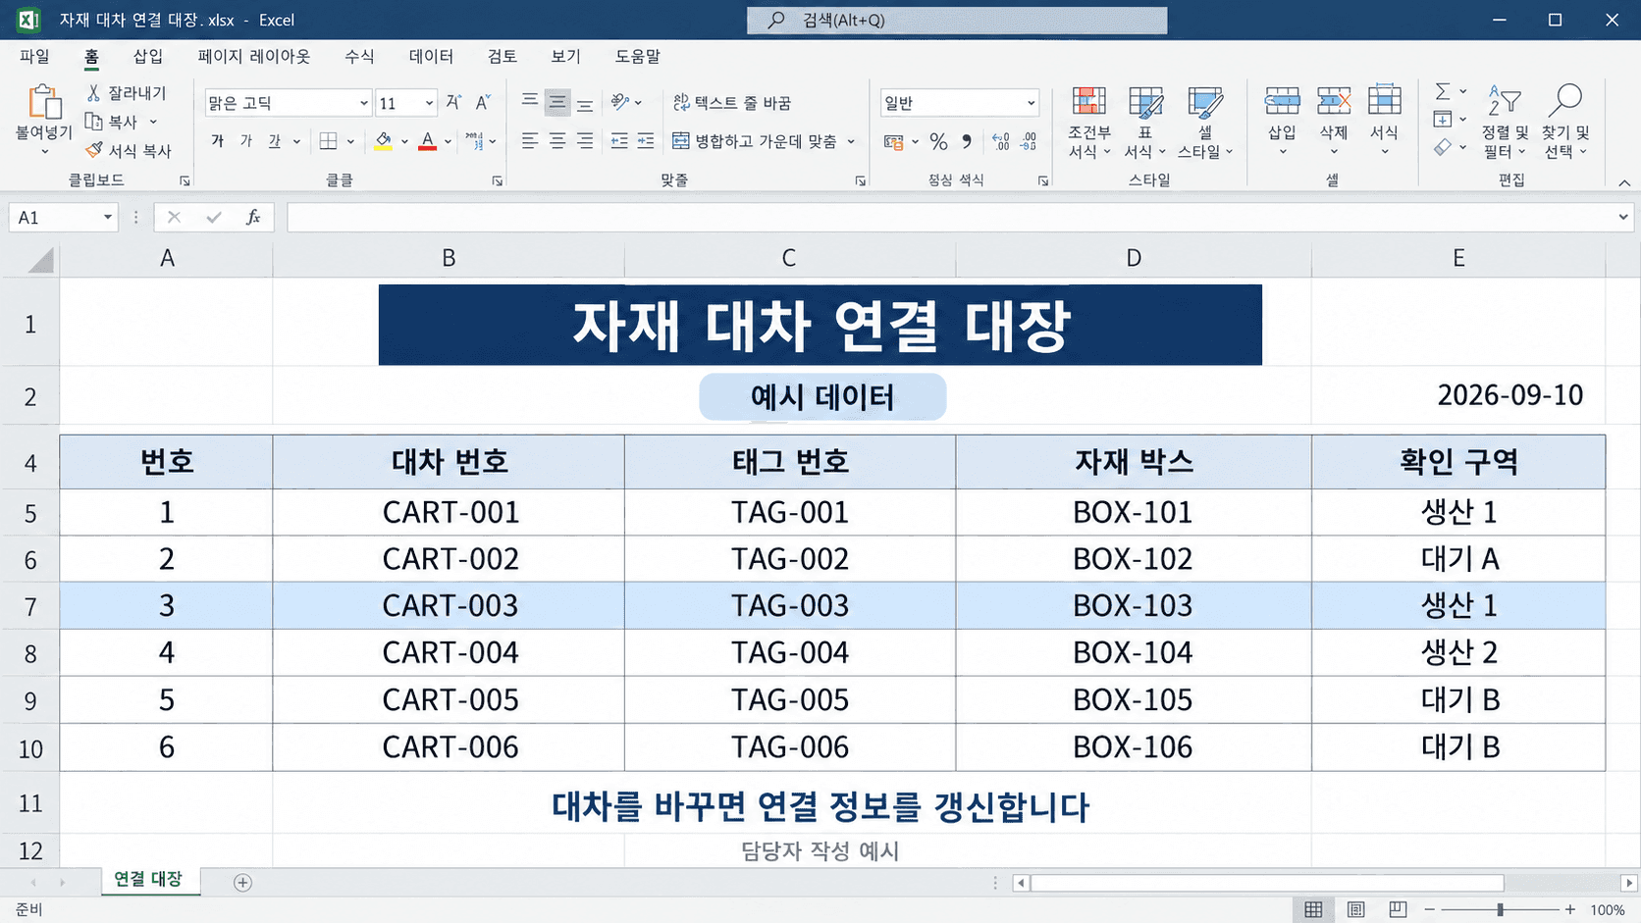
Task: Click the percent style icon
Action: tap(938, 141)
